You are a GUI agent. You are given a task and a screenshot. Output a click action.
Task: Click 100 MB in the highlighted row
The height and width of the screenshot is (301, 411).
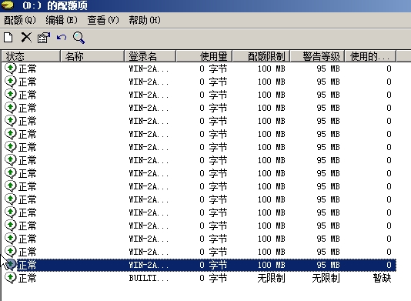pos(271,265)
